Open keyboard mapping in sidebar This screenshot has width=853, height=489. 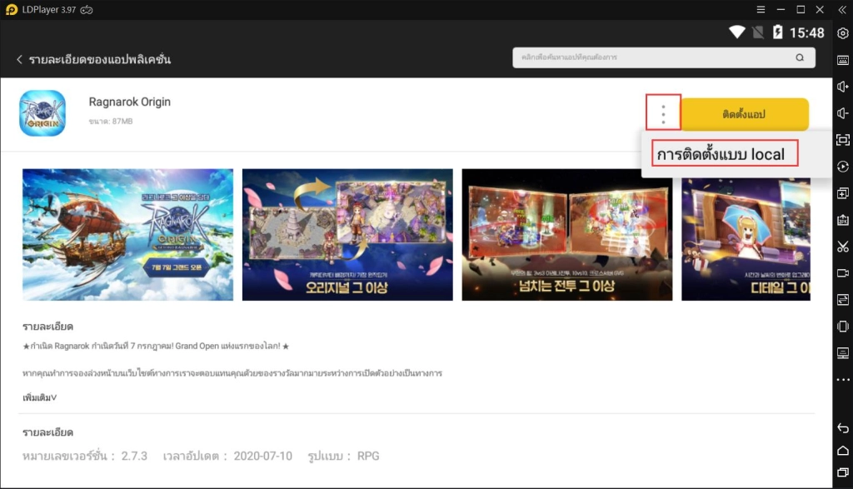point(843,60)
